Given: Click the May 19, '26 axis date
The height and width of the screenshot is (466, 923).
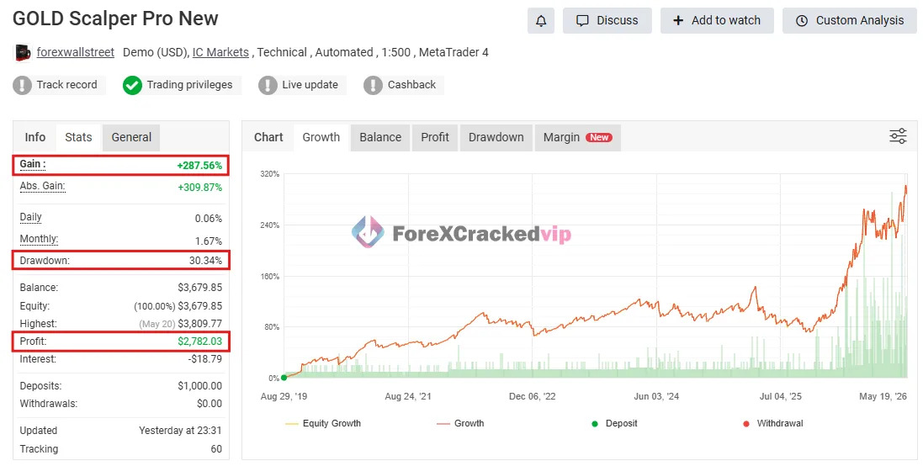Looking at the screenshot, I should [x=883, y=396].
